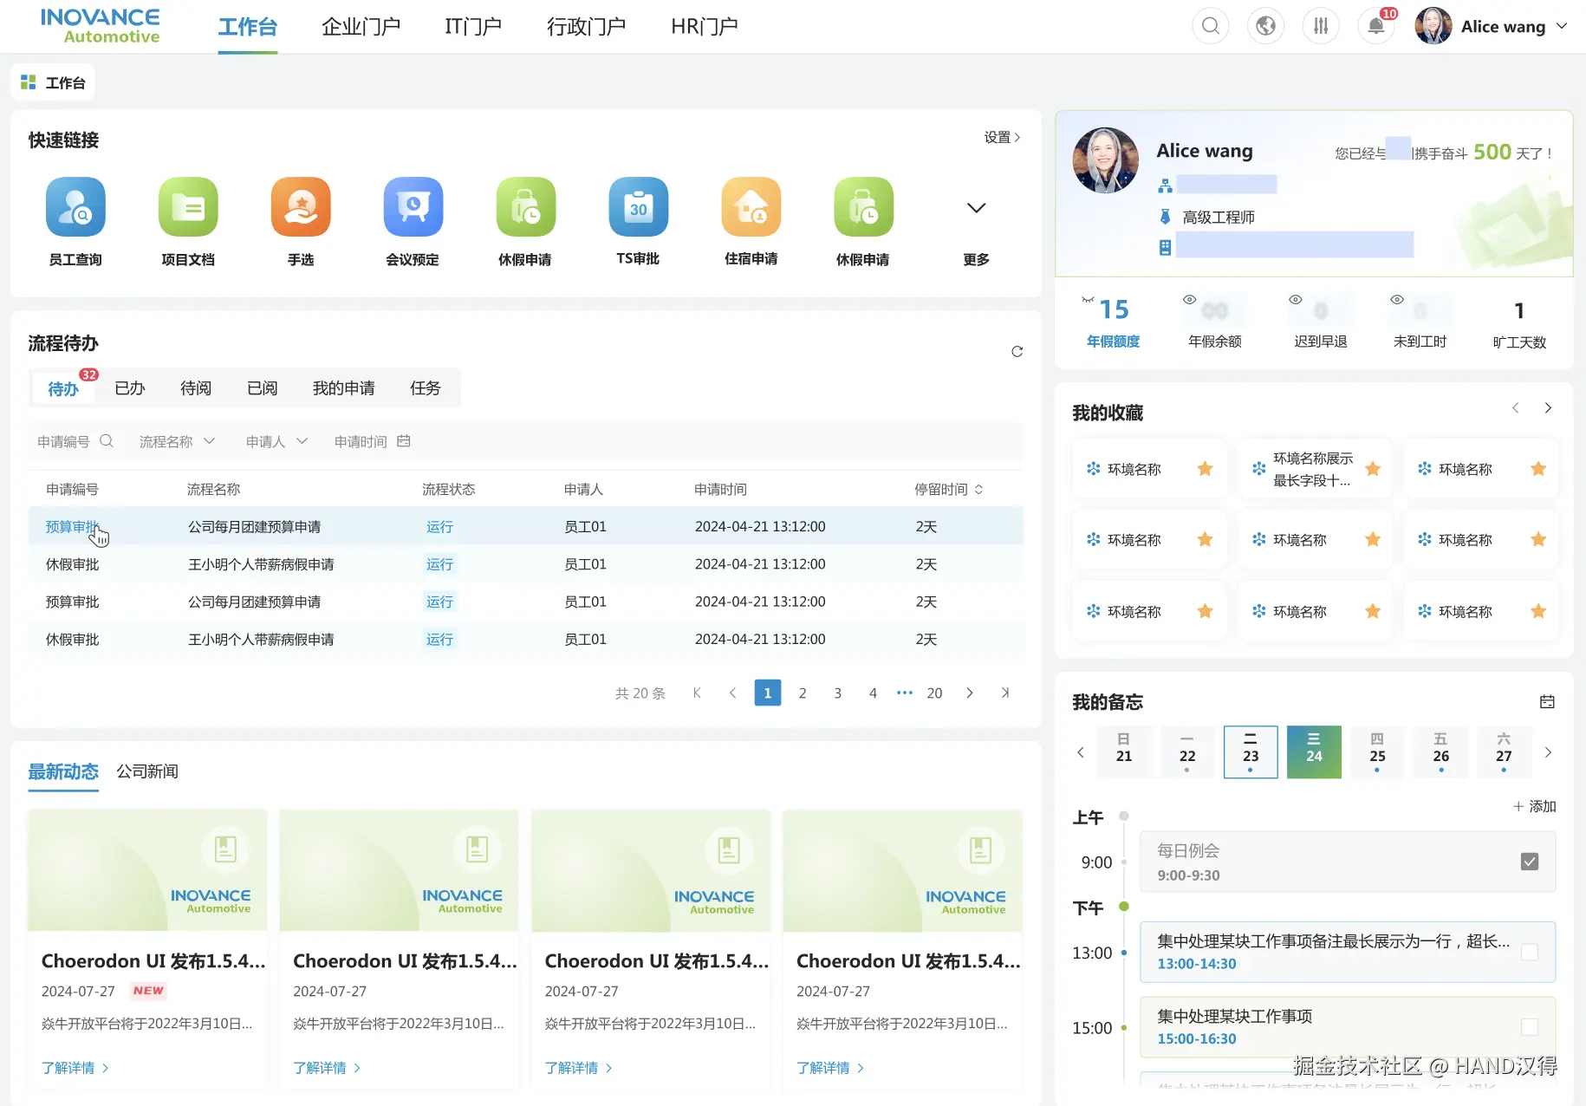
Task: Open the 申请人 filter dropdown
Action: point(276,441)
